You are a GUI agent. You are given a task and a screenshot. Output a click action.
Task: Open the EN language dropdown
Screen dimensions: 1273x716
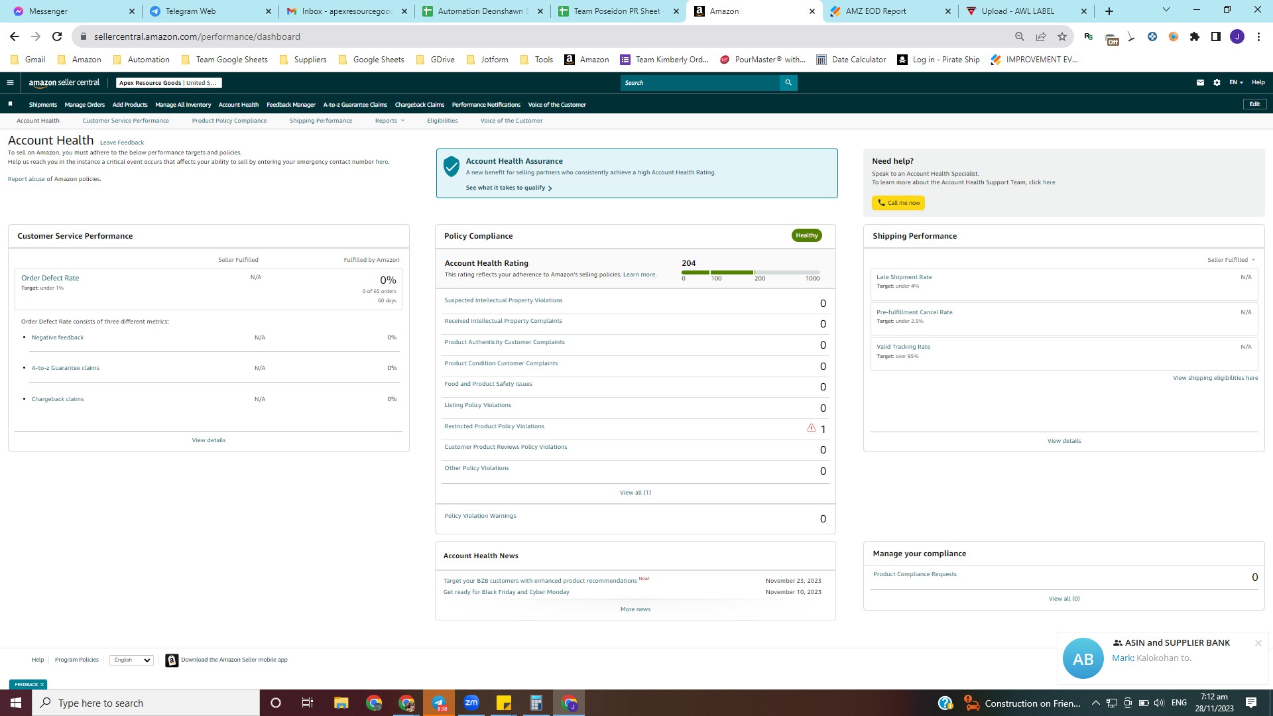point(1236,83)
